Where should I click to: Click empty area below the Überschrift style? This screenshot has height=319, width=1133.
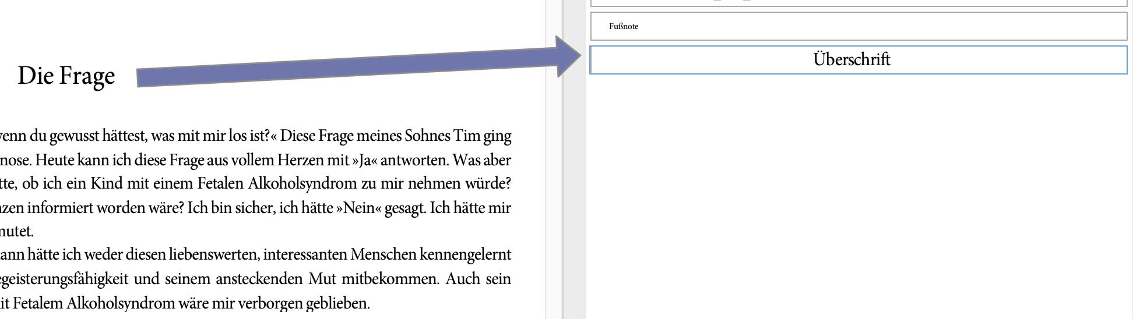[x=858, y=192]
